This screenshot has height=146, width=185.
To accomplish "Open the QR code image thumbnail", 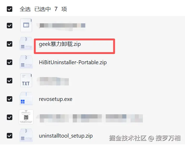I will (26, 117).
